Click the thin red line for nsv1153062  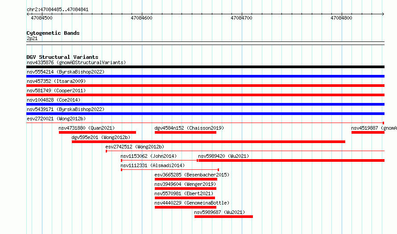click(x=160, y=160)
